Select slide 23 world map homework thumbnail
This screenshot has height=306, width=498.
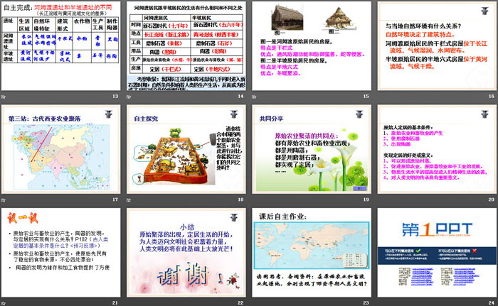[312, 253]
